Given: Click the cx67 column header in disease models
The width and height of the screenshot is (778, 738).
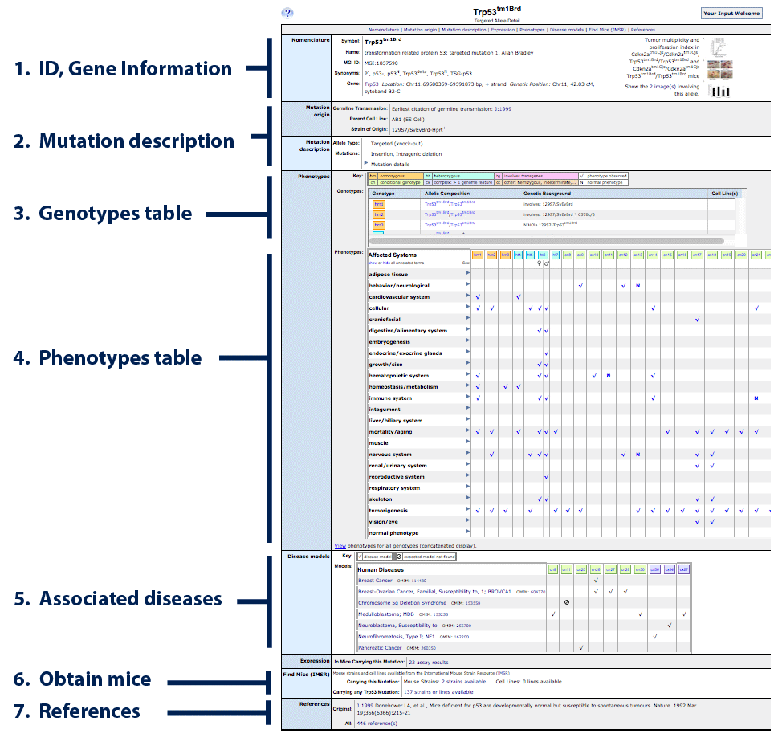Looking at the screenshot, I should pos(683,569).
